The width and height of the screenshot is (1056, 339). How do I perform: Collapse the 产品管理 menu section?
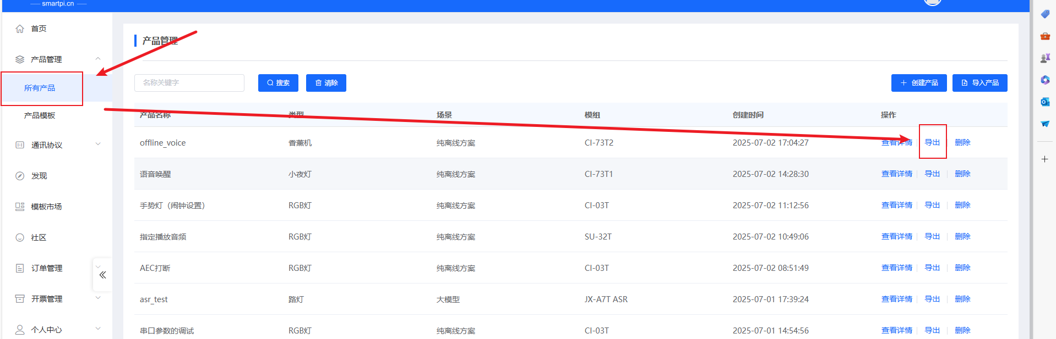(98, 59)
